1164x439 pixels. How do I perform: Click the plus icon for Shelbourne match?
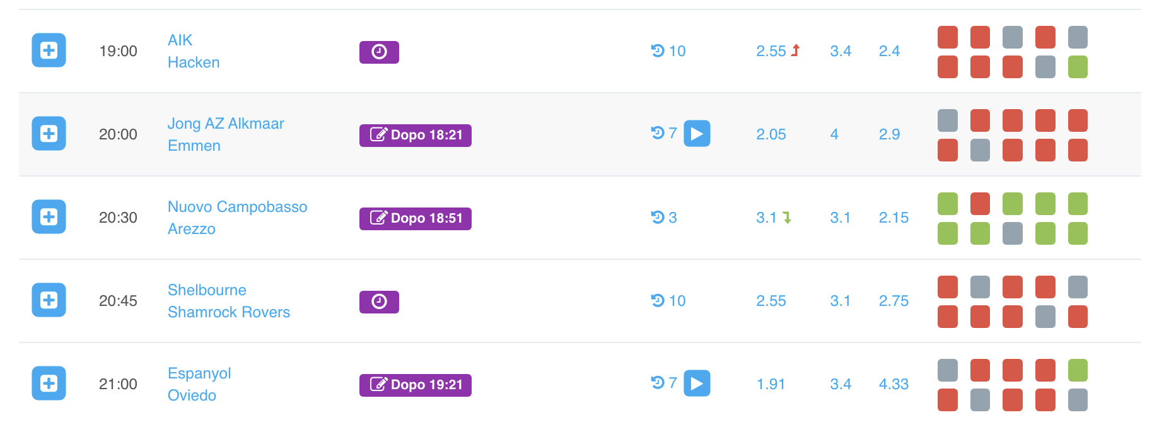tap(49, 300)
